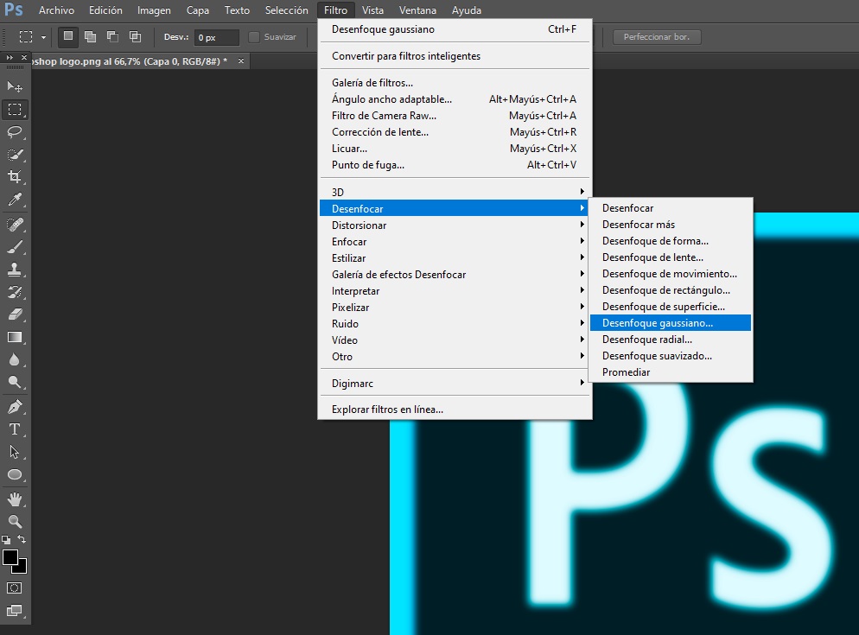The height and width of the screenshot is (635, 859).
Task: Select the Quick Selection tool
Action: click(x=15, y=155)
